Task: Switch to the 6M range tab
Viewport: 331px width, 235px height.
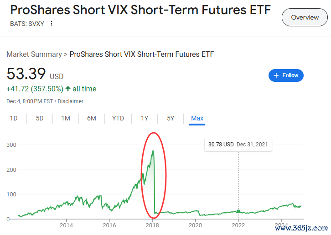Action: [92, 118]
